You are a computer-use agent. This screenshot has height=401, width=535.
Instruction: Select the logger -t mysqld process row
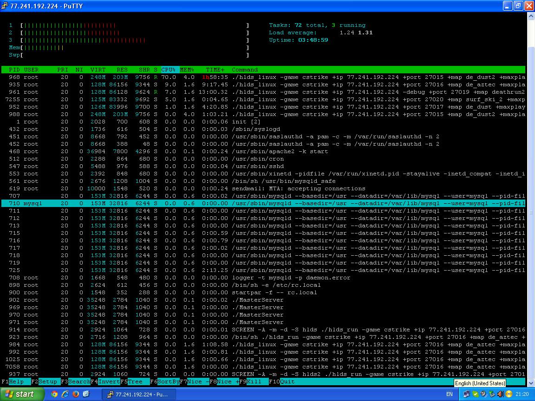click(263, 278)
